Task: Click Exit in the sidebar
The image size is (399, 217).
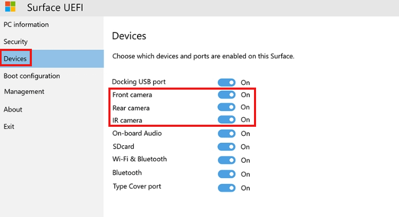Action: (x=9, y=127)
